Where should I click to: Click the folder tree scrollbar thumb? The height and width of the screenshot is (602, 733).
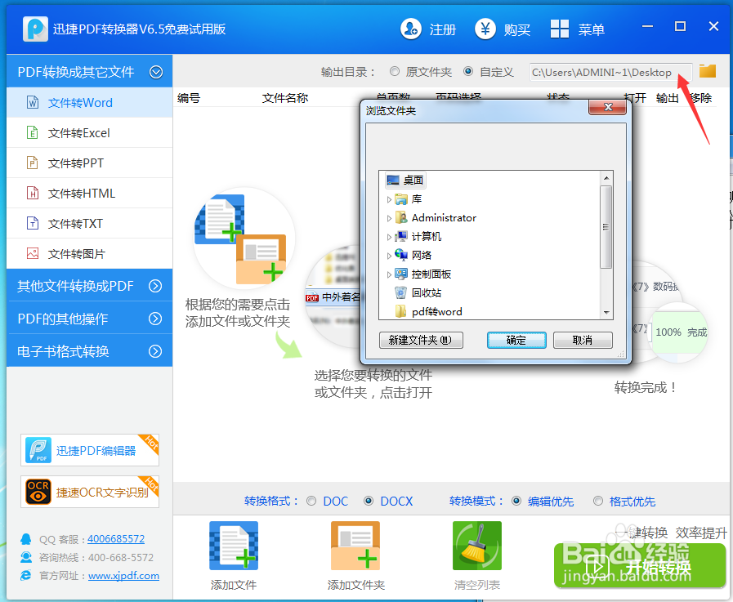(x=606, y=227)
